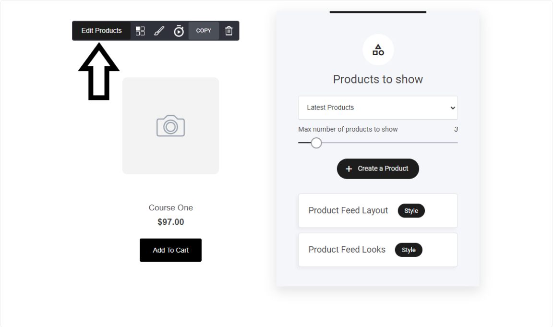The image size is (553, 327).
Task: Click the dropdown chevron arrow of Latest Products
Action: tap(453, 108)
